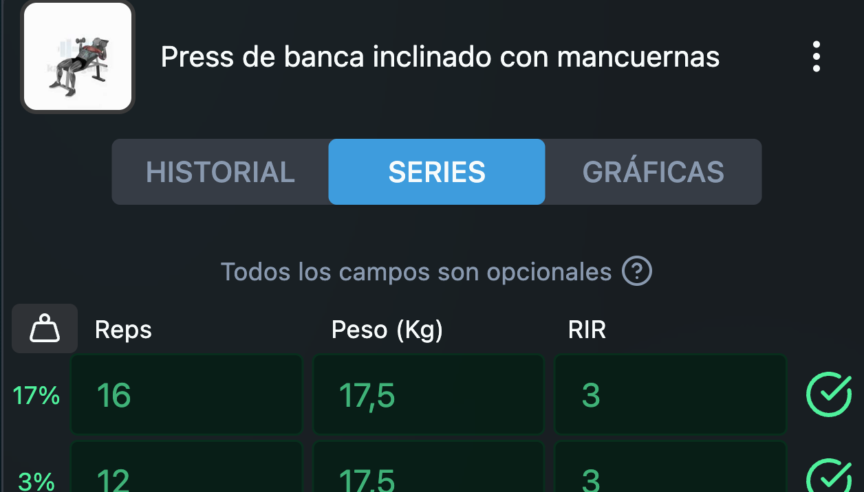Switch to the GRÁFICAS tab

tap(652, 172)
